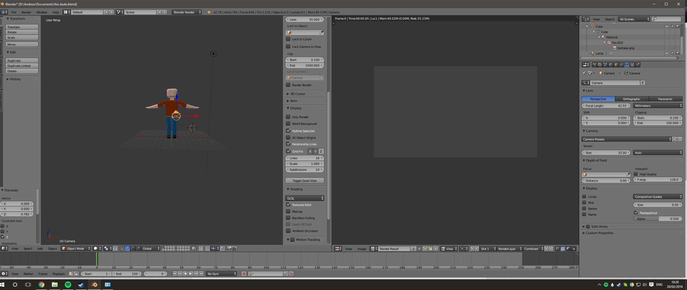
Task: Jump to the first frame in timeline
Action: coord(174,274)
